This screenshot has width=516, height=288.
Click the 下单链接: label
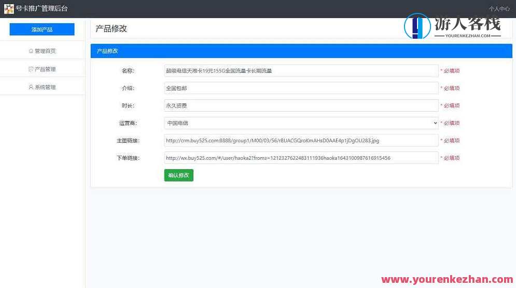[128, 158]
